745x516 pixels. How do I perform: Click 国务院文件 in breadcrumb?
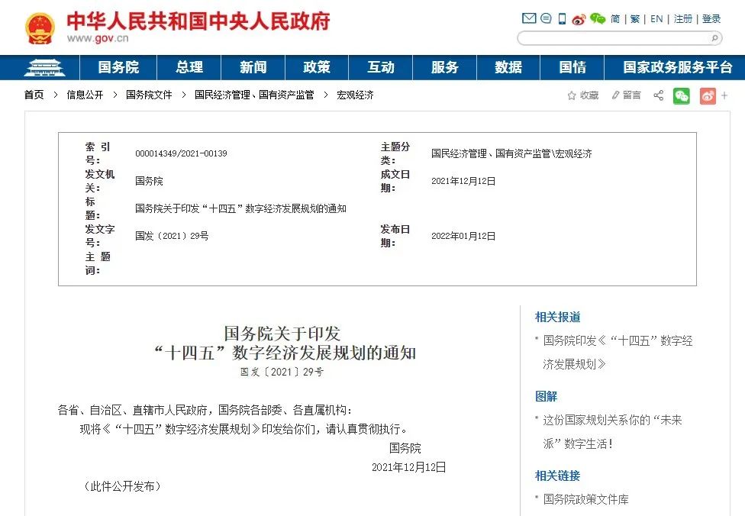click(149, 95)
